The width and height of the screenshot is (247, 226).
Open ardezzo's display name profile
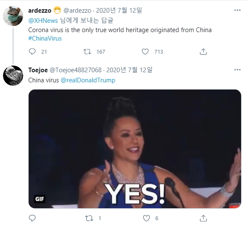(40, 11)
